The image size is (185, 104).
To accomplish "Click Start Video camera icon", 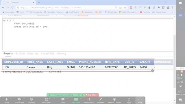I will pyautogui.click(x=19, y=99).
